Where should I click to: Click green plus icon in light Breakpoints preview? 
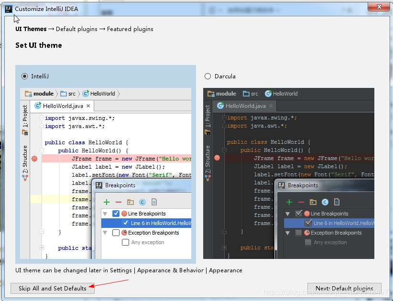point(107,202)
